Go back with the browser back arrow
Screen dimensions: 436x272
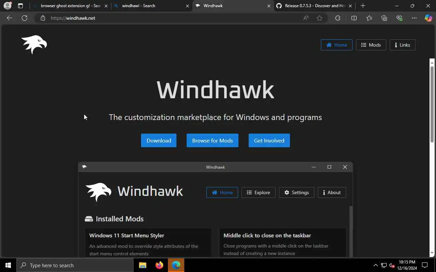point(10,18)
